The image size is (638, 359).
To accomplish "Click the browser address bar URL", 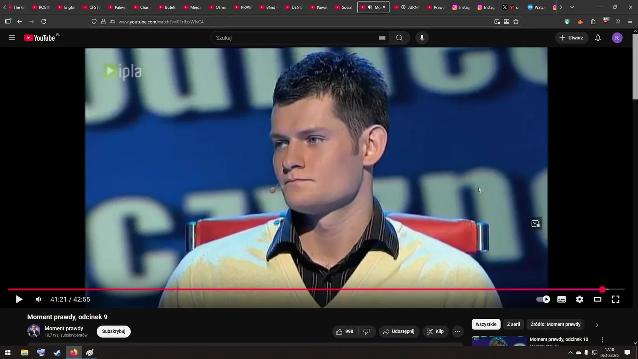I will 161,22.
